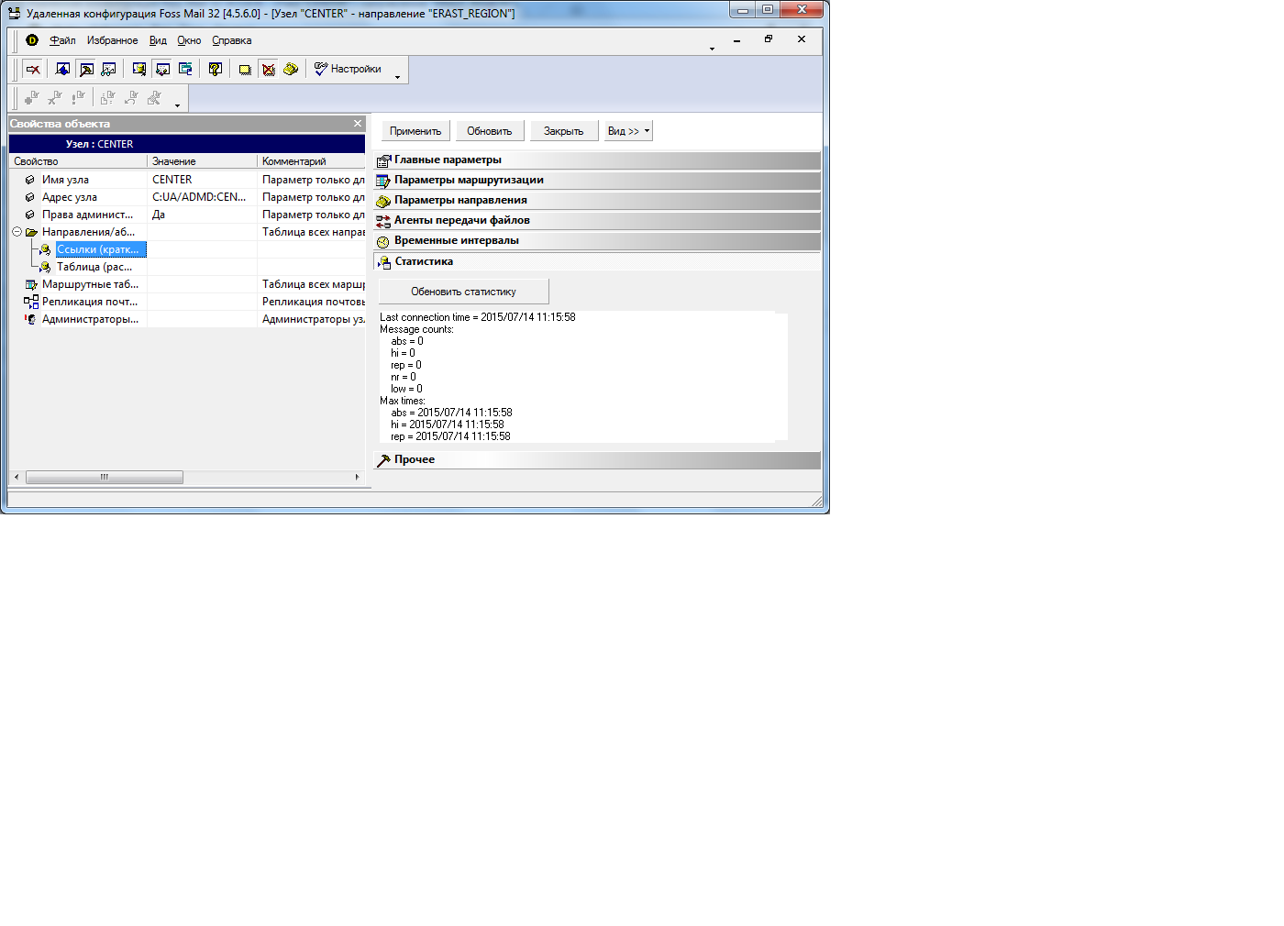This screenshot has width=1284, height=926.
Task: Click the Значение column header
Action: click(x=203, y=161)
